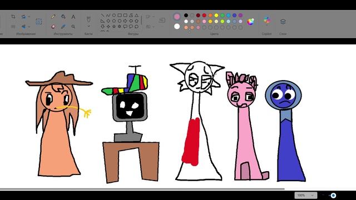Image resolution: width=356 pixels, height=200 pixels.
Task: Choose the Oval callout shape
Action: point(131,27)
